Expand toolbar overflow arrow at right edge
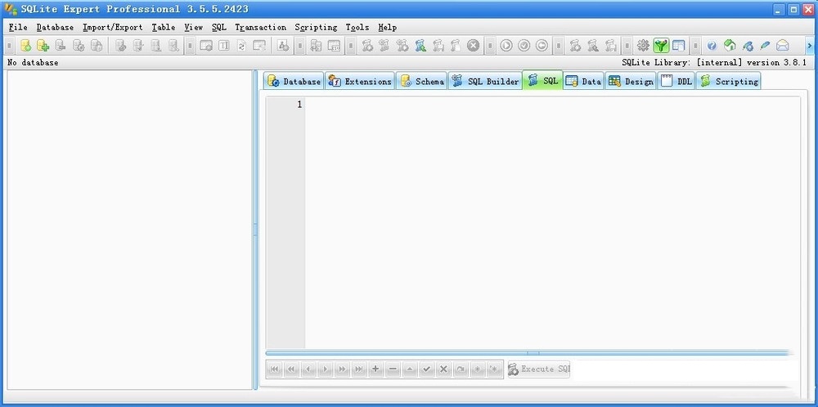Screen dimensions: 818x407 point(810,46)
